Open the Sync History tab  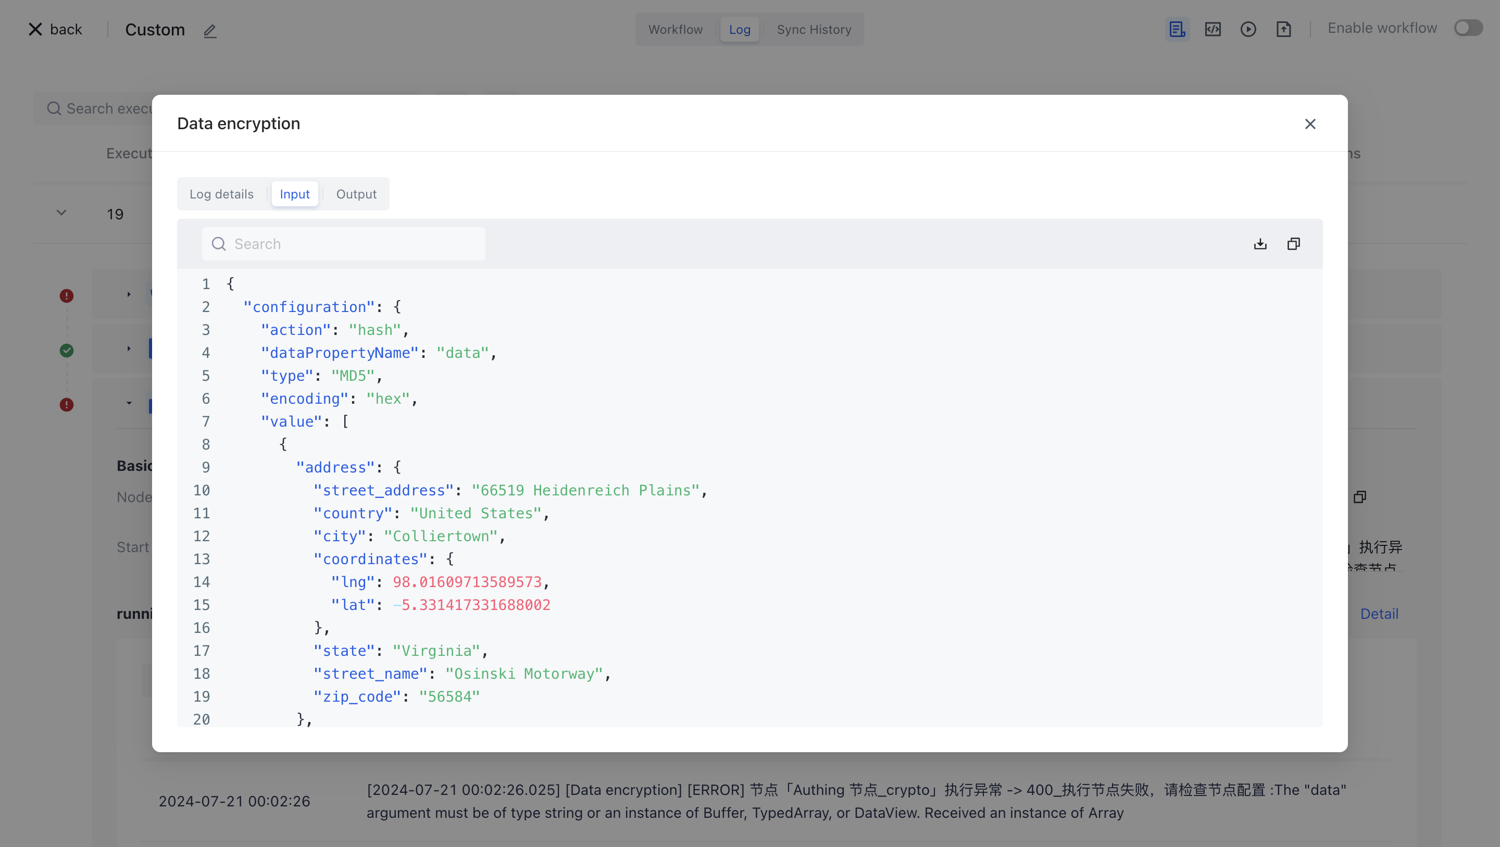pos(814,29)
